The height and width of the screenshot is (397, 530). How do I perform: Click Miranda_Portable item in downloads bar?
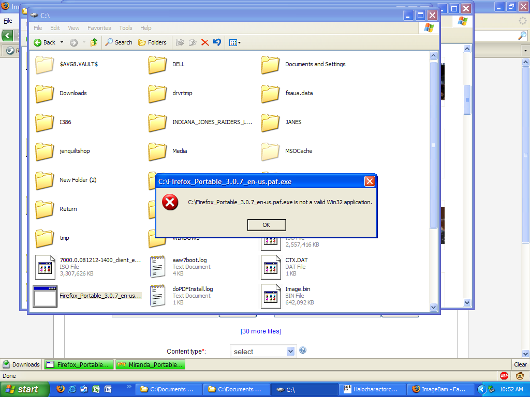pos(150,364)
